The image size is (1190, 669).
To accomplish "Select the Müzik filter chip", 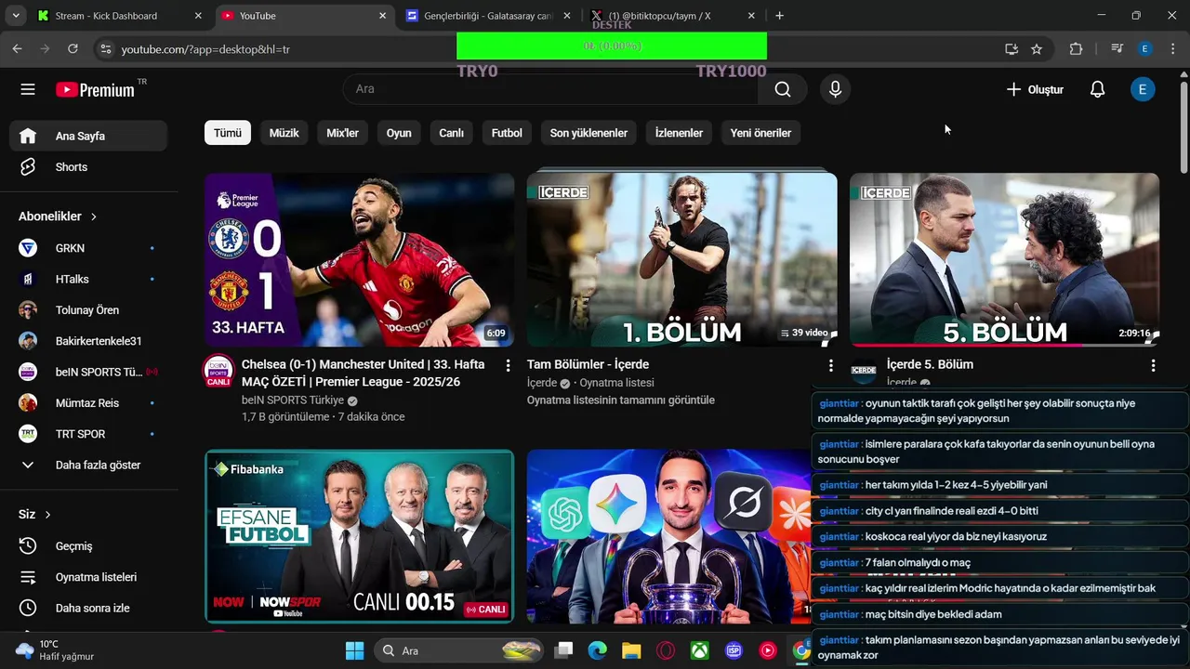I will point(284,133).
